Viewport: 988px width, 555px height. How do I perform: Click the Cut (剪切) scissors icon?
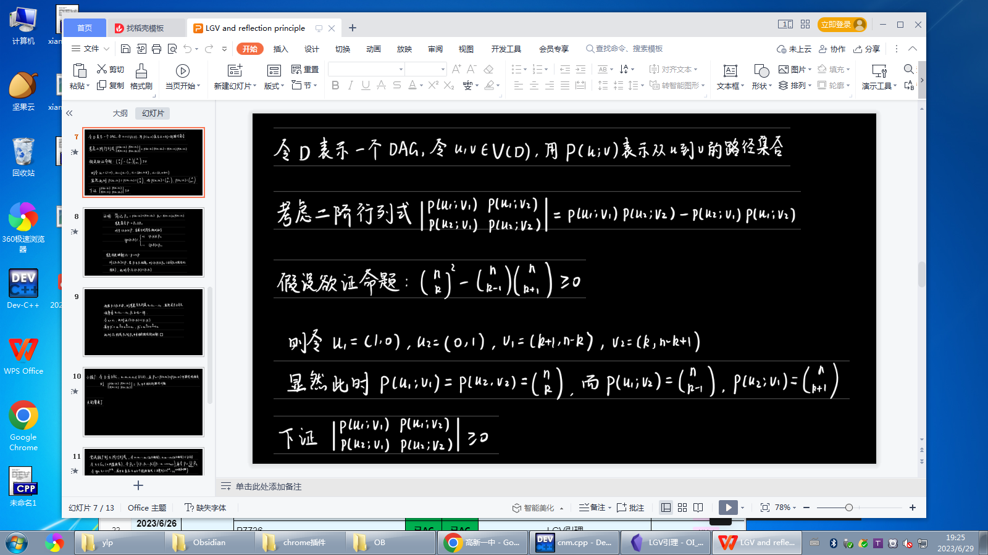click(103, 69)
